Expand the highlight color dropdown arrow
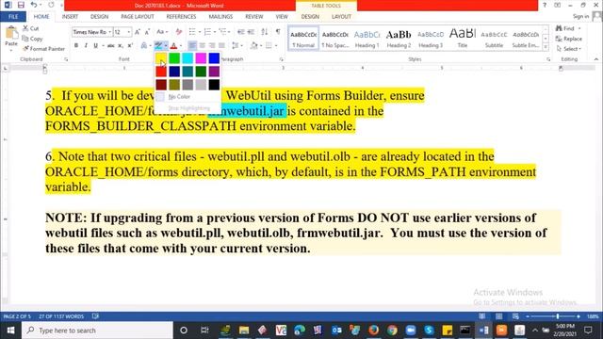The height and width of the screenshot is (339, 603). 166,46
